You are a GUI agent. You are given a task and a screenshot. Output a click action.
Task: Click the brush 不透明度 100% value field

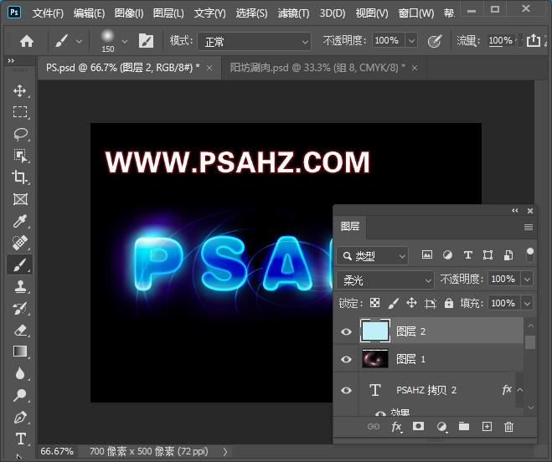click(388, 41)
